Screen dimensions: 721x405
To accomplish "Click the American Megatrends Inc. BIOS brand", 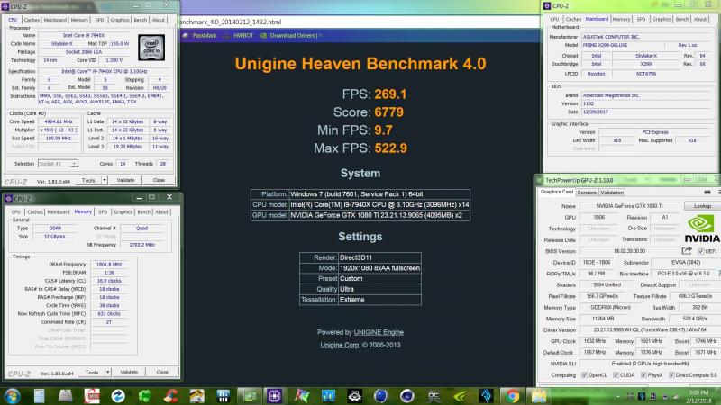I will tap(646, 95).
